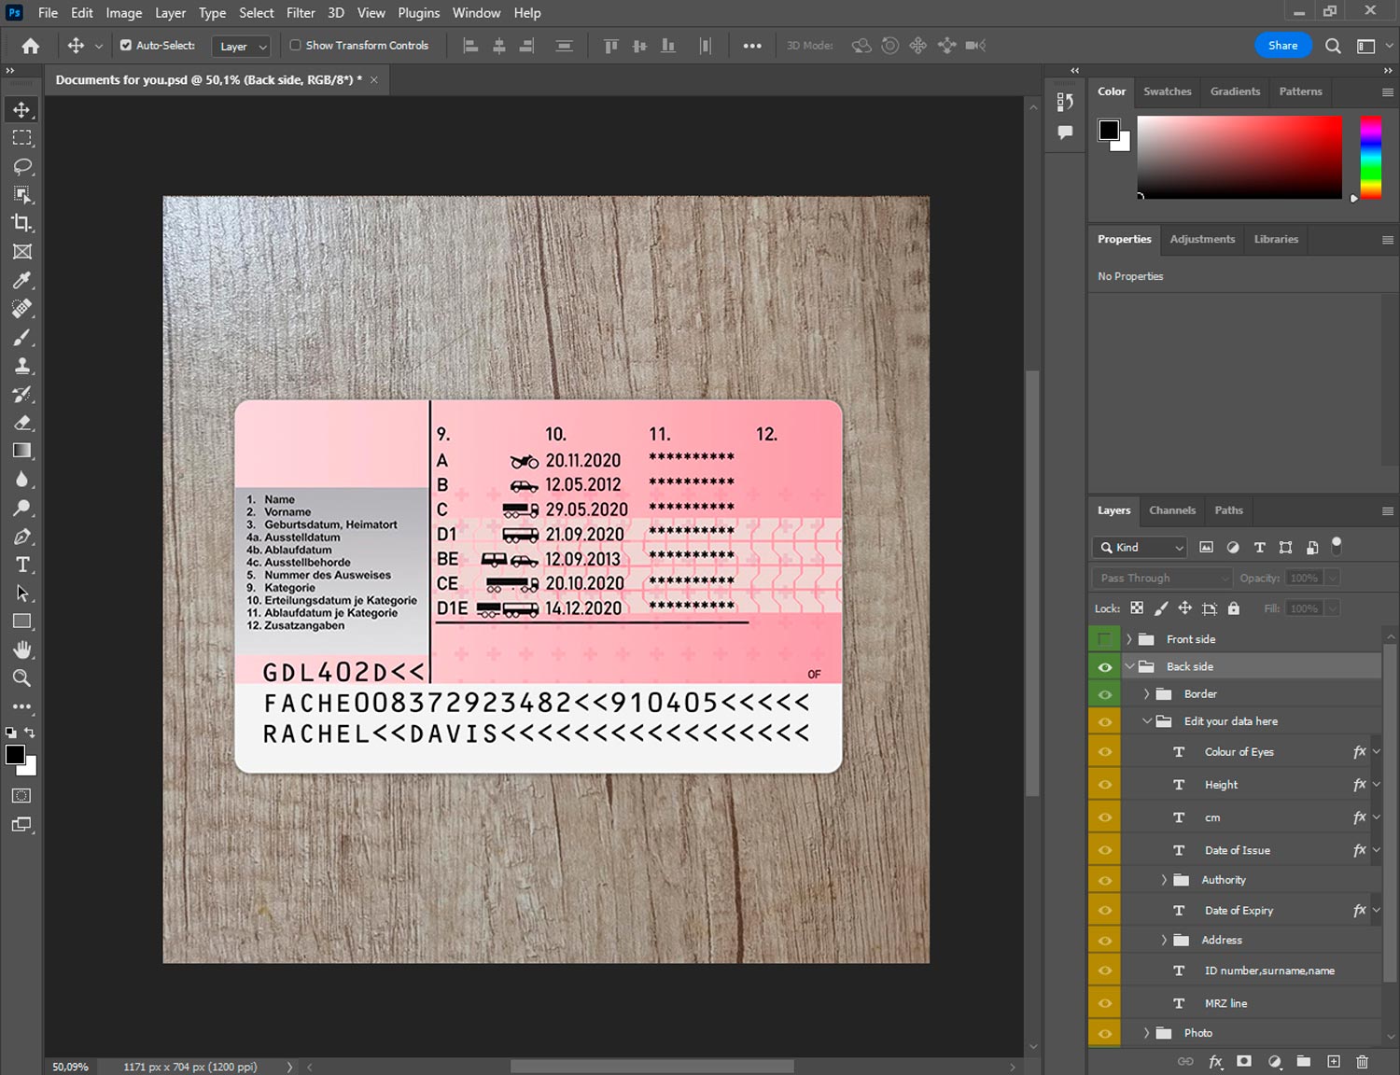Hide the Back side layer group
Image resolution: width=1400 pixels, height=1075 pixels.
pyautogui.click(x=1104, y=667)
